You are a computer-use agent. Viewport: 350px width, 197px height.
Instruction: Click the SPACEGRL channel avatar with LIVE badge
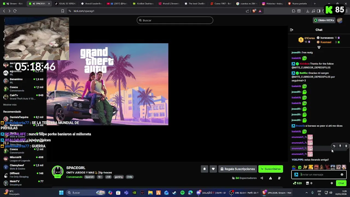click(57, 172)
